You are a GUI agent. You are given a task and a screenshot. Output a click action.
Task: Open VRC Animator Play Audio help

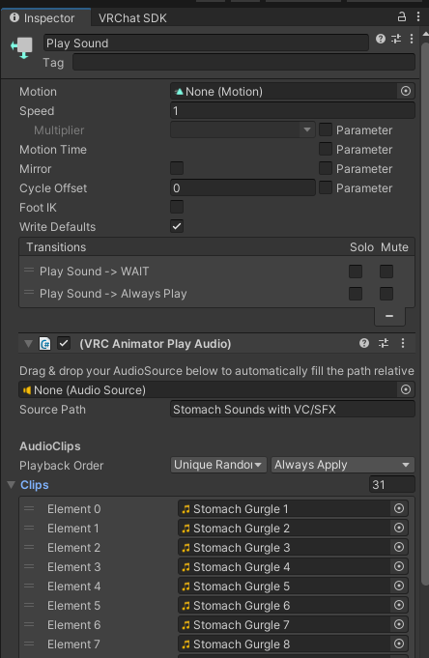(x=364, y=343)
